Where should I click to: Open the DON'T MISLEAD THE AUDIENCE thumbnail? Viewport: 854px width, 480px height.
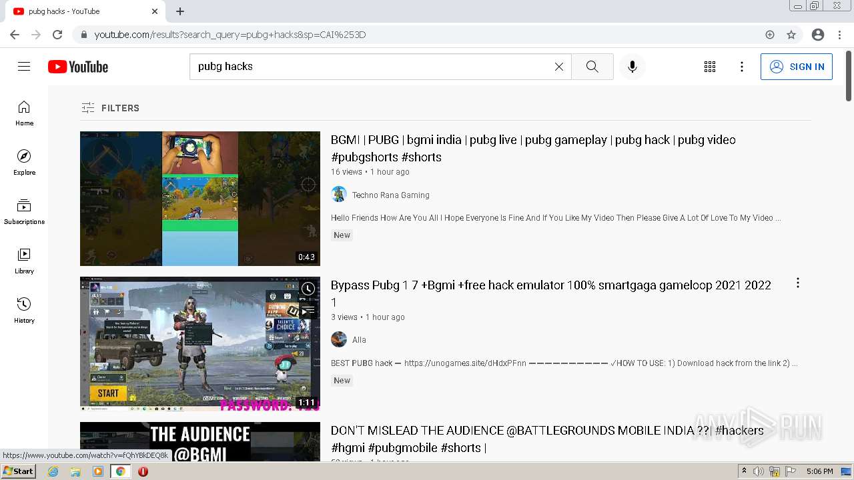[x=200, y=442]
